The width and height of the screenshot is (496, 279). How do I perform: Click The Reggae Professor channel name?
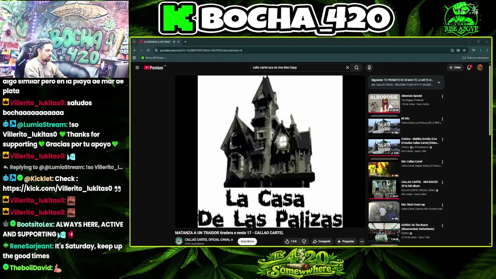tap(413, 100)
